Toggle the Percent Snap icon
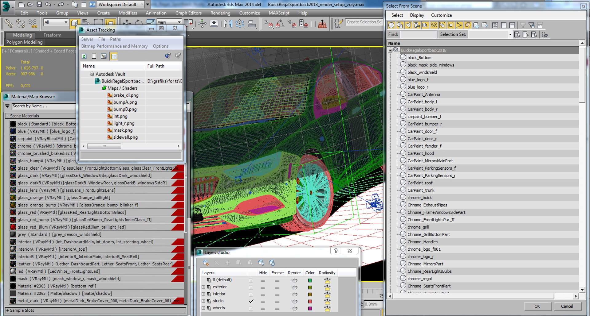590x316 pixels. tap(291, 24)
